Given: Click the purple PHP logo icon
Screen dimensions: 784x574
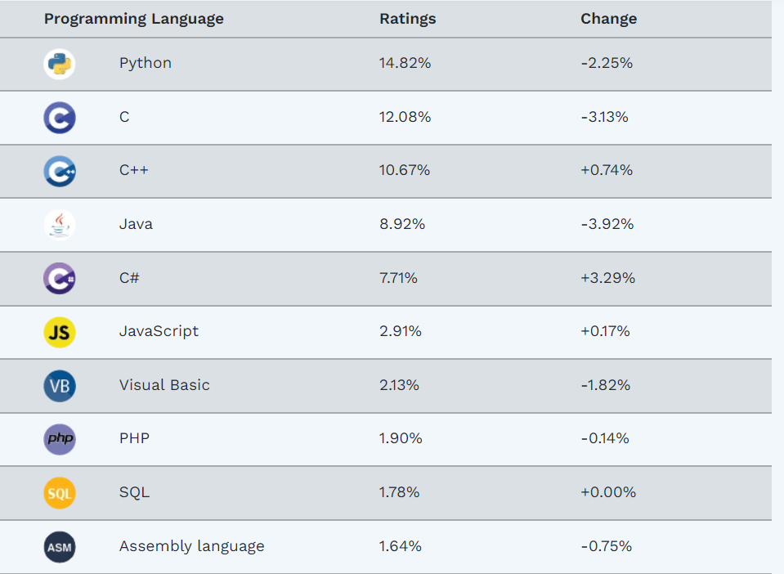Looking at the screenshot, I should coord(60,439).
